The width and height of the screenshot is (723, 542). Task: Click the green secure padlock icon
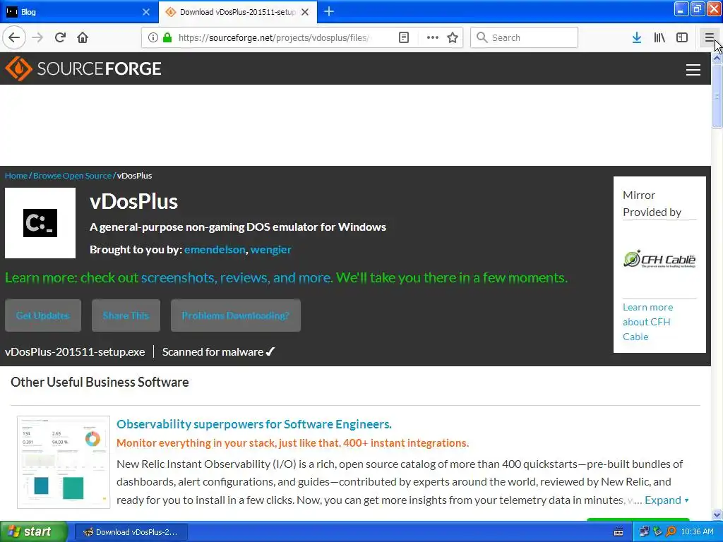point(167,37)
